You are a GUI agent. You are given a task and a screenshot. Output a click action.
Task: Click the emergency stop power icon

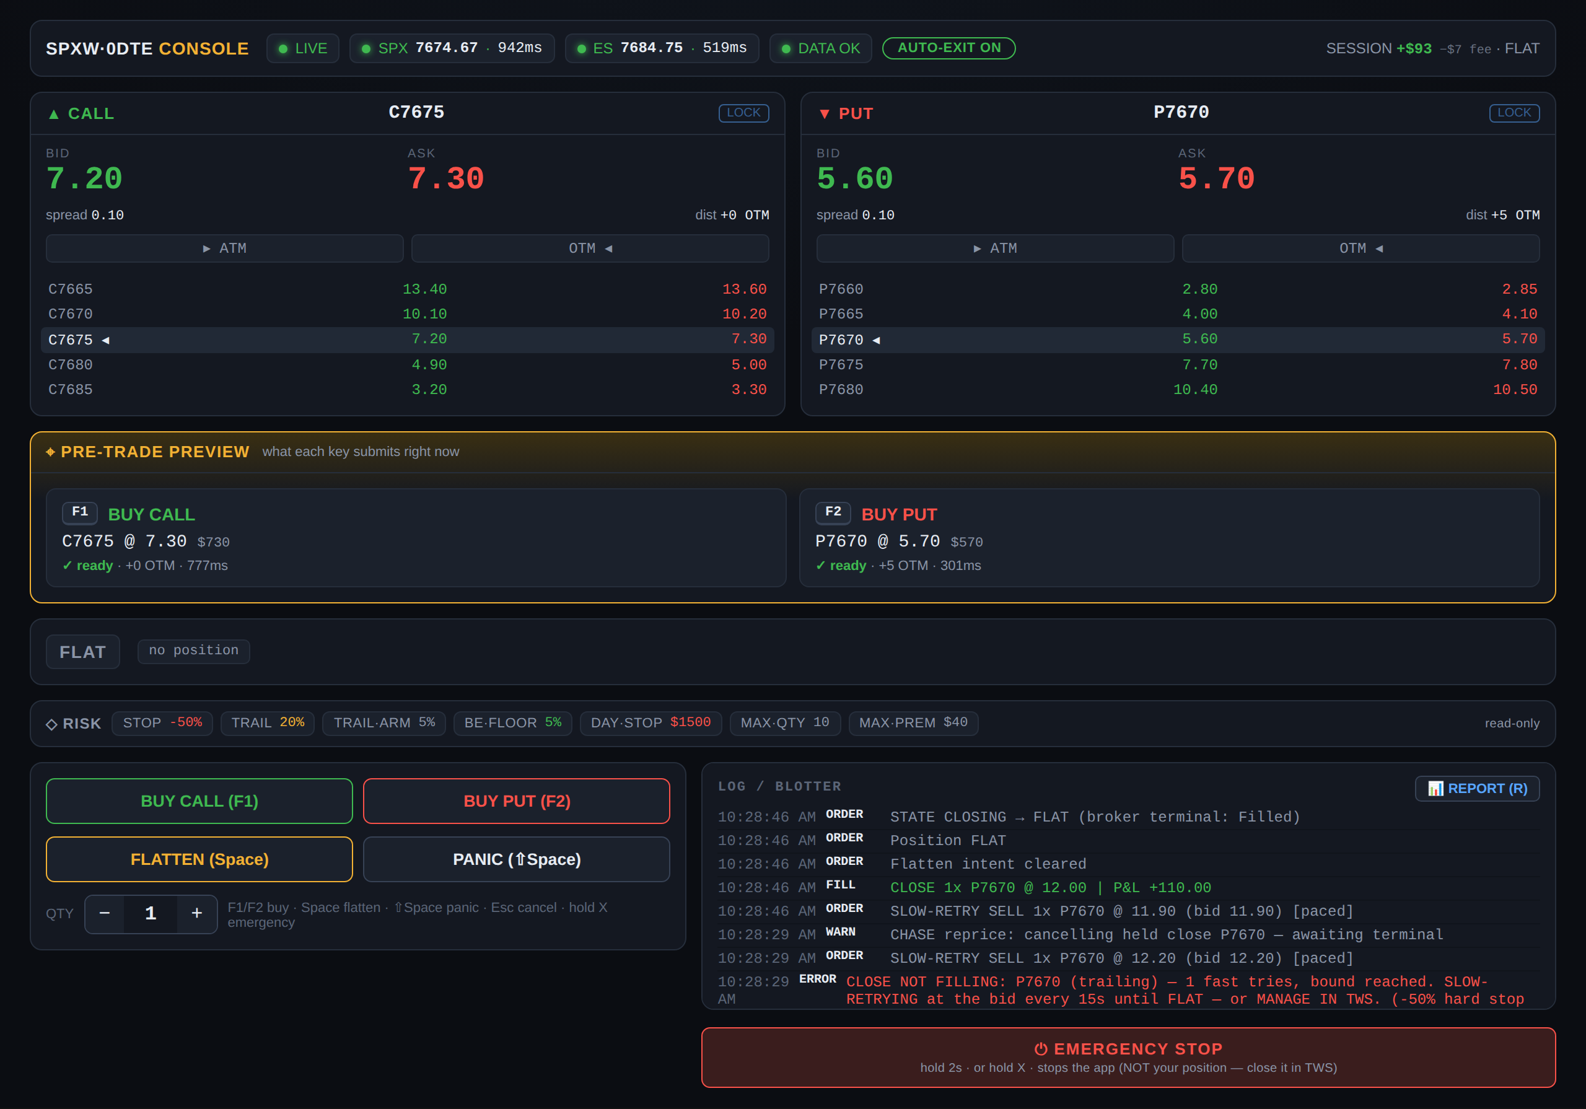tap(1040, 1049)
